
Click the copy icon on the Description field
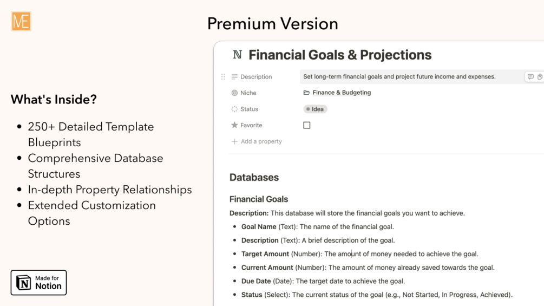(540, 77)
